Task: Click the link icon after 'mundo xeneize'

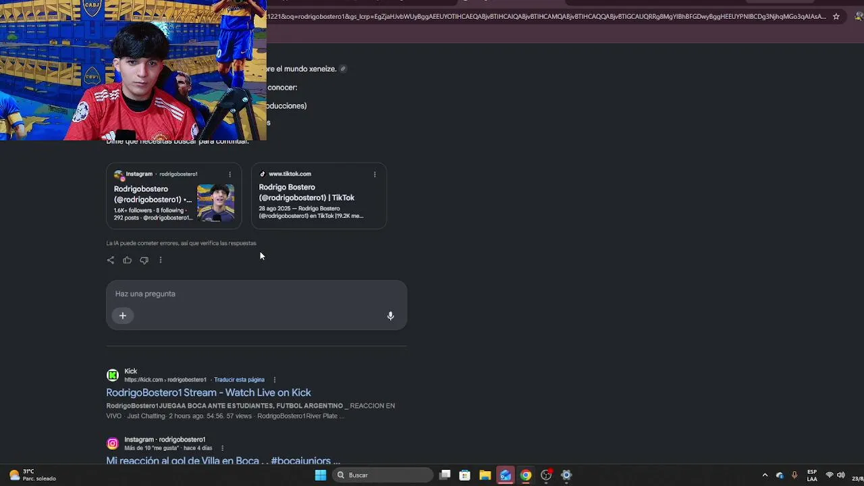Action: click(343, 69)
